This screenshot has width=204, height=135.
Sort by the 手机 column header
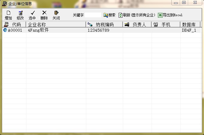[166, 24]
